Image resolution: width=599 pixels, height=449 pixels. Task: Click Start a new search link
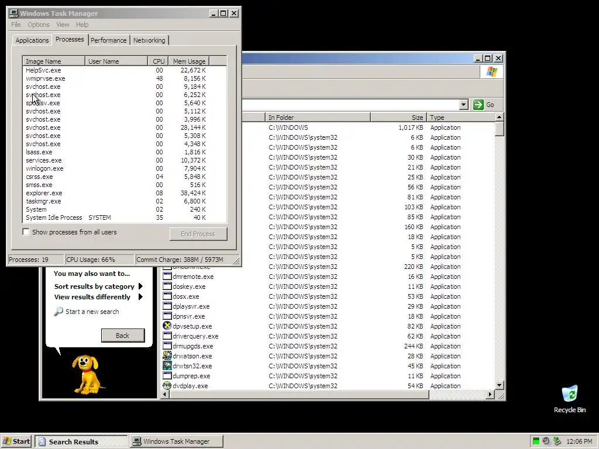pyautogui.click(x=92, y=312)
